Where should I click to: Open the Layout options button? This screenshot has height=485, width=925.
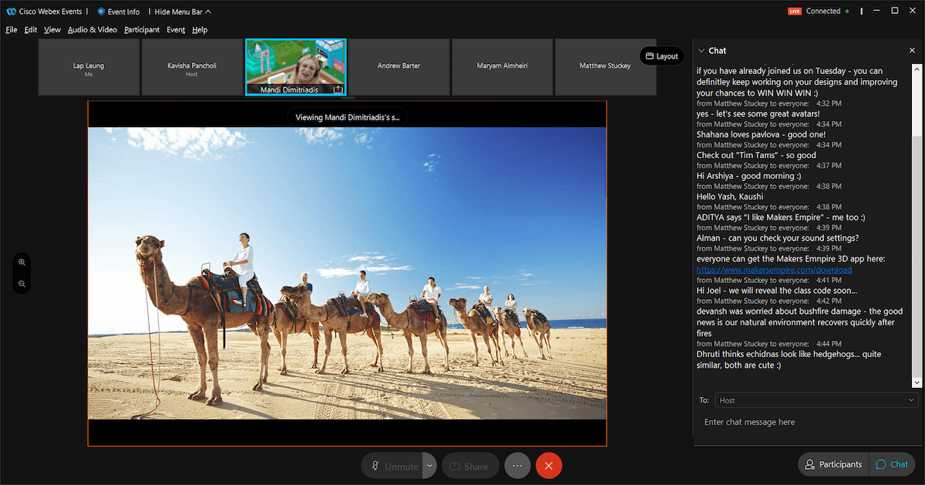pyautogui.click(x=661, y=56)
